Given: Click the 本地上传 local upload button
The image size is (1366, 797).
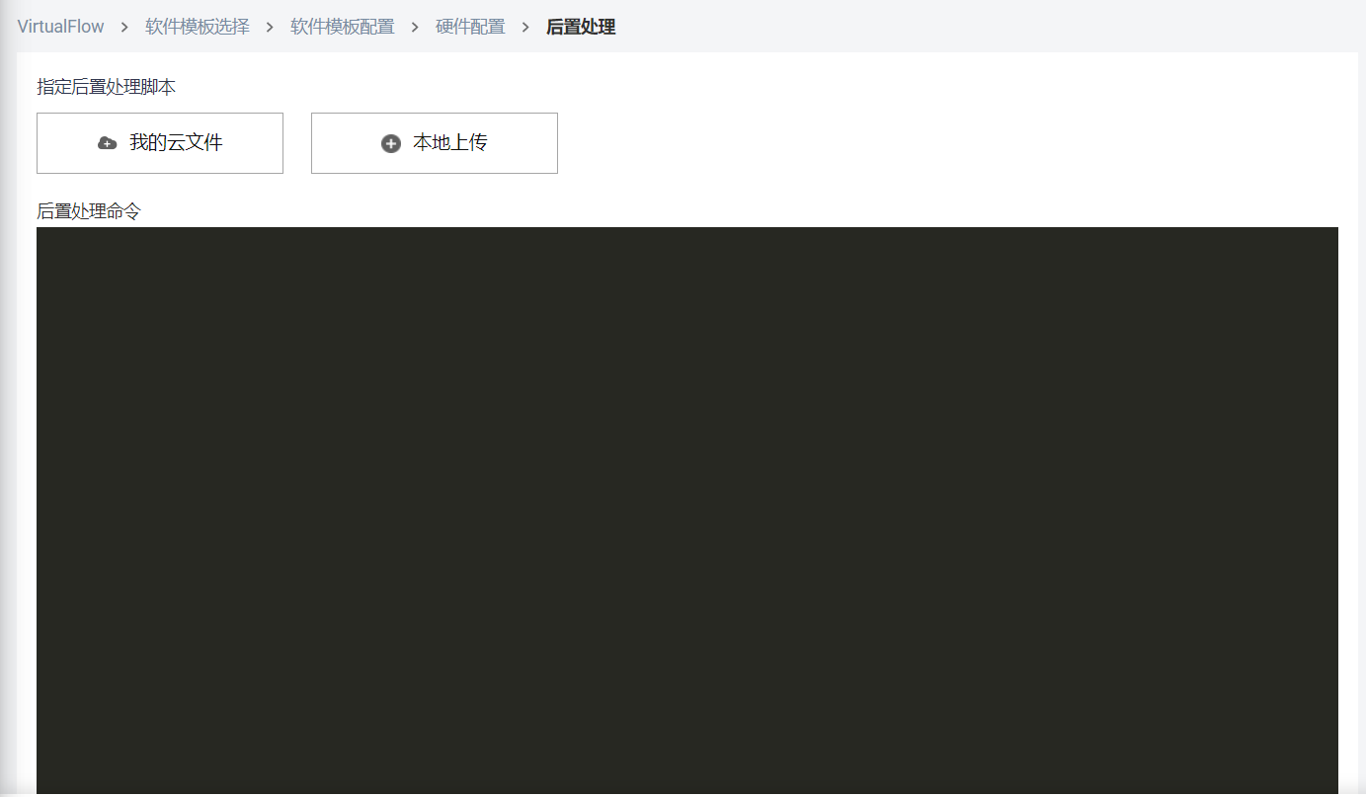Looking at the screenshot, I should [435, 143].
